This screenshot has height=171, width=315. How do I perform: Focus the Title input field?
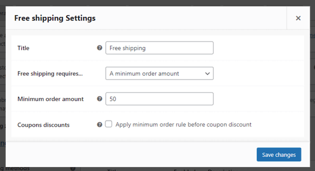coord(159,48)
